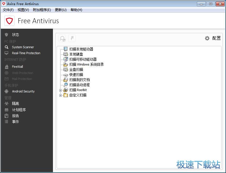The image size is (226, 173).
Task: Select 快速扫描 quick scan profile
Action: tap(76, 75)
